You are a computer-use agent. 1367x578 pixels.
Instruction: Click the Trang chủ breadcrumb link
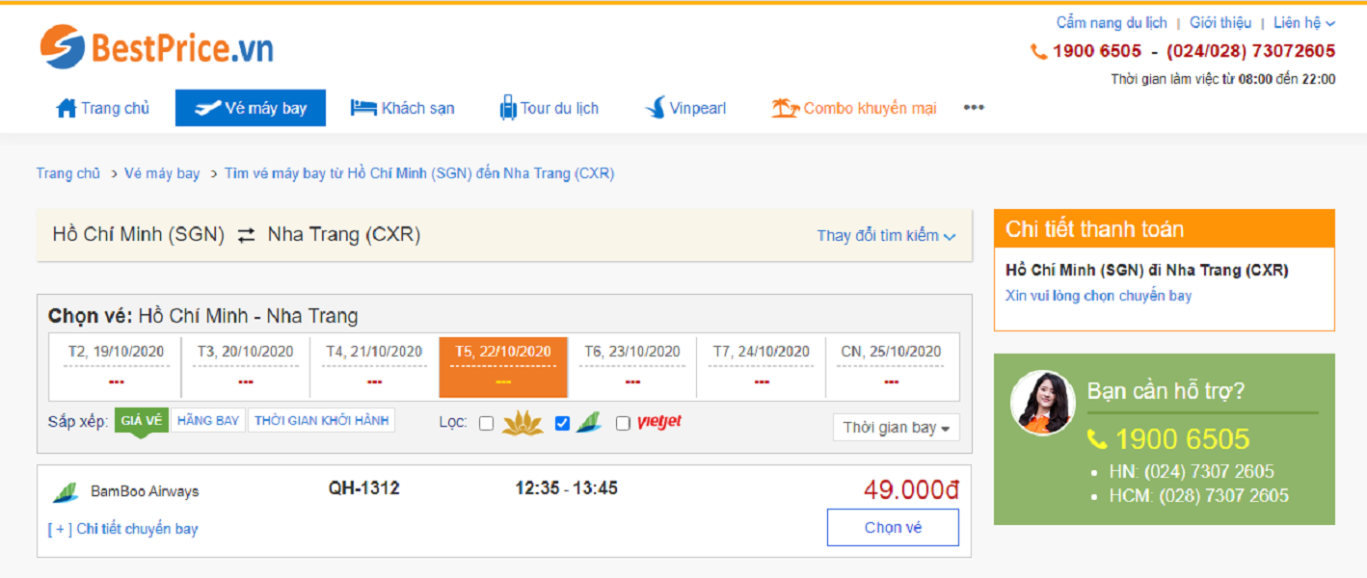68,173
